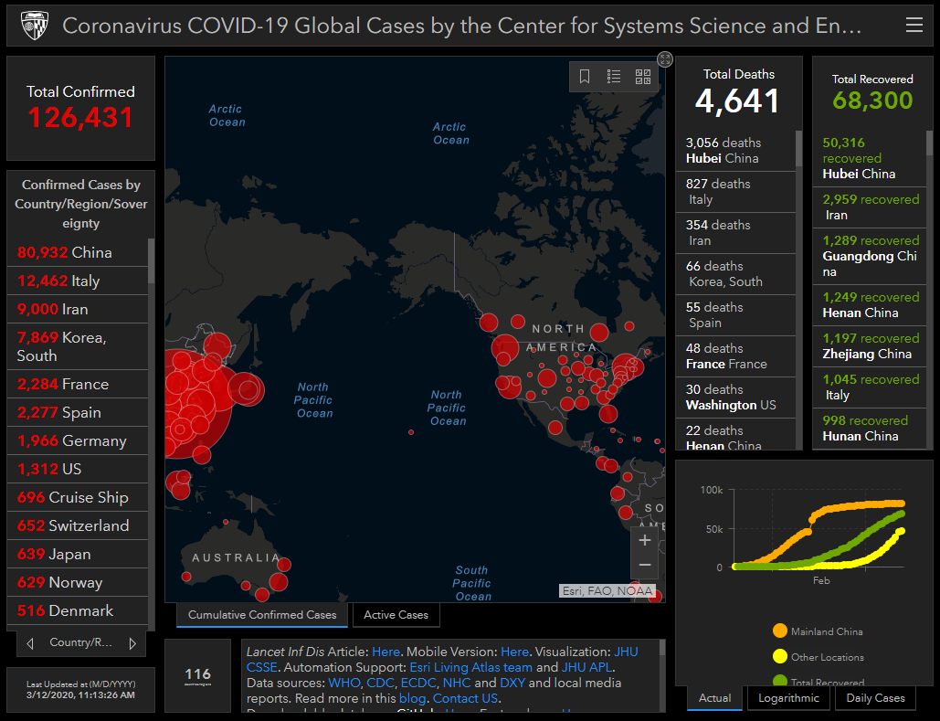The width and height of the screenshot is (940, 721).
Task: Switch to the Active Cases tab
Action: pyautogui.click(x=396, y=615)
